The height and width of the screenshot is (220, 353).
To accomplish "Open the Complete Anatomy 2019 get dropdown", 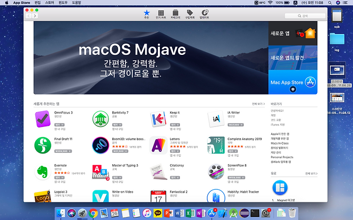I will coord(232,151).
